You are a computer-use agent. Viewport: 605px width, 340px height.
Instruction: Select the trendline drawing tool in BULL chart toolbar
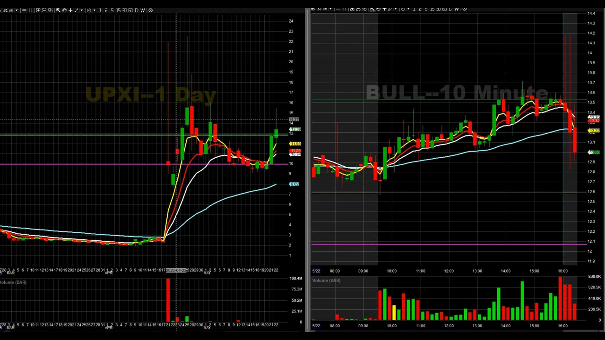click(390, 8)
